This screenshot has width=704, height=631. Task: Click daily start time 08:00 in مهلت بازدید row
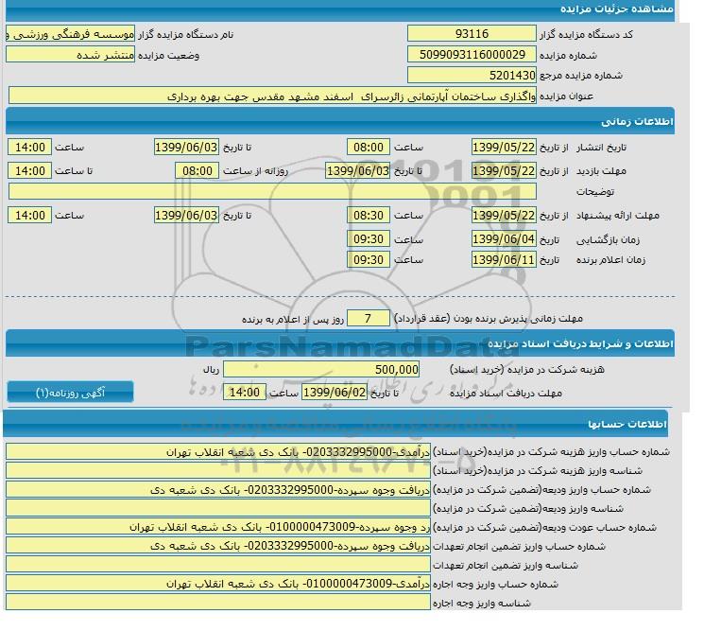click(197, 171)
